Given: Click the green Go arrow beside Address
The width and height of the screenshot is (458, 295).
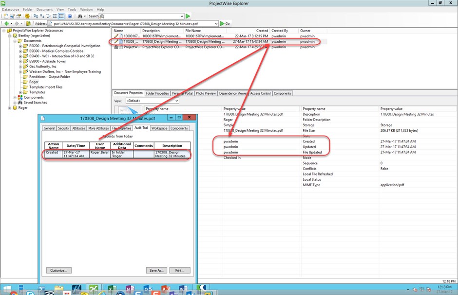Looking at the screenshot, I should point(222,23).
